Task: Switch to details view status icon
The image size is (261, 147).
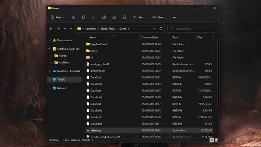Action: pyautogui.click(x=212, y=140)
